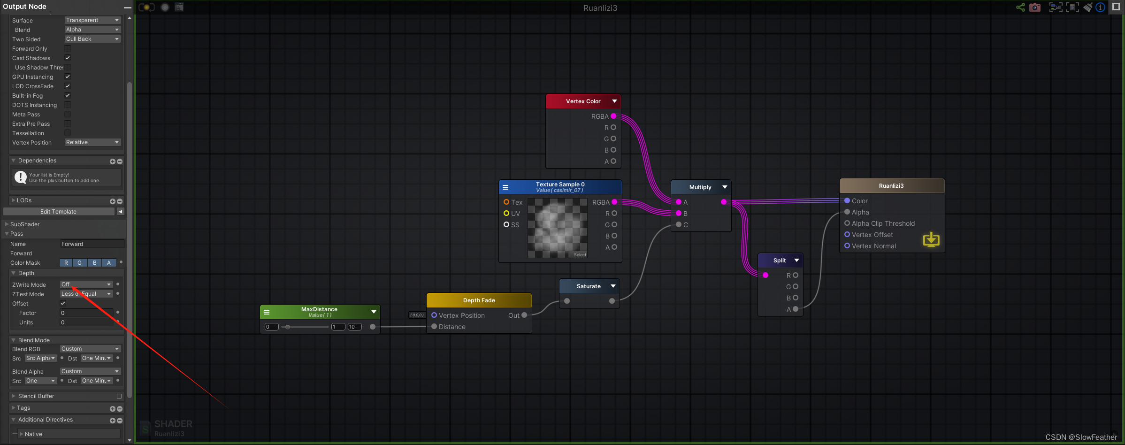Add a dependency with the plus icon
Image resolution: width=1125 pixels, height=445 pixels.
click(113, 161)
